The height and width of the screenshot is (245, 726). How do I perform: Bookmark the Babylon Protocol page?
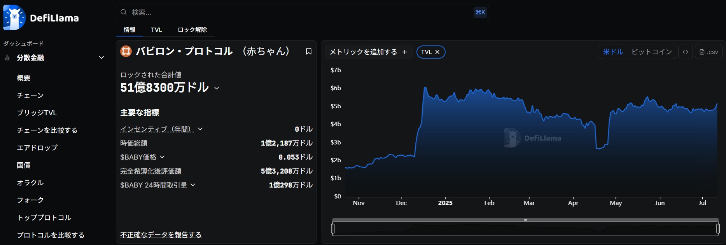[x=309, y=51]
